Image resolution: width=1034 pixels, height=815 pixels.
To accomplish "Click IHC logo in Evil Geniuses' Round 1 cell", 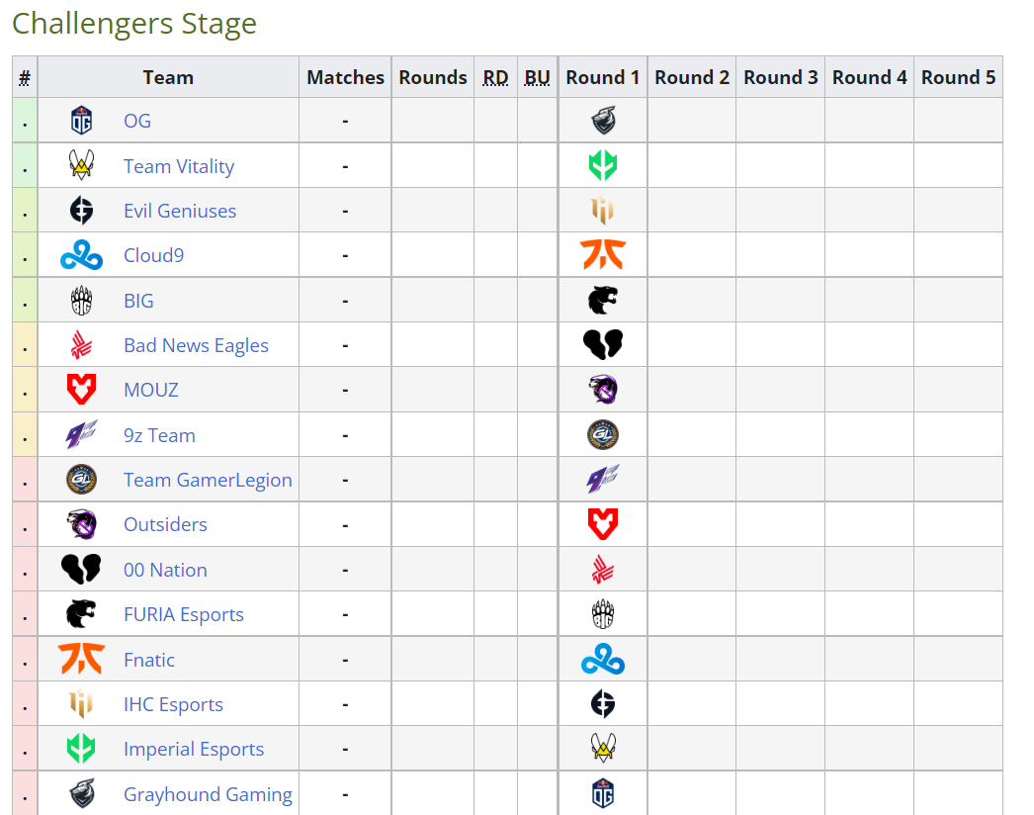I will pyautogui.click(x=603, y=210).
